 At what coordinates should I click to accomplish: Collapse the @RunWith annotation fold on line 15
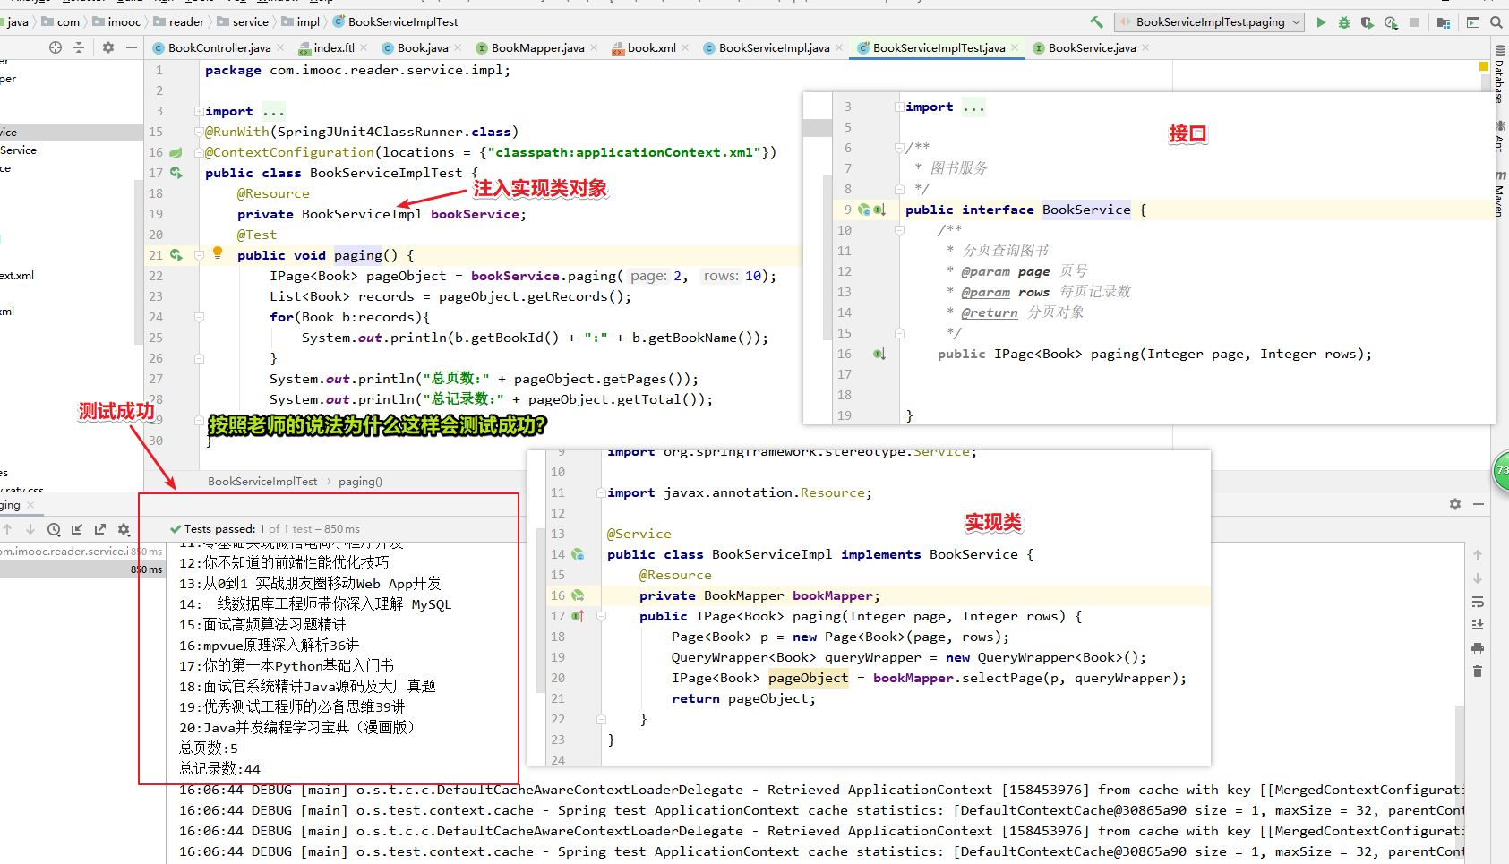click(198, 132)
